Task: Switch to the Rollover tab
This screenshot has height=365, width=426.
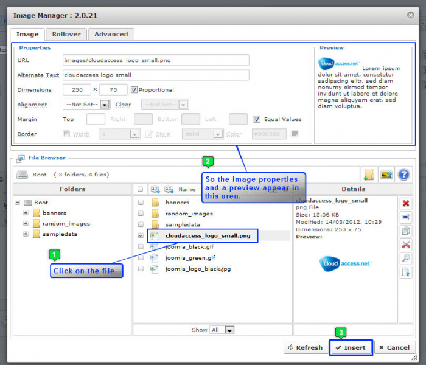Action: point(66,34)
